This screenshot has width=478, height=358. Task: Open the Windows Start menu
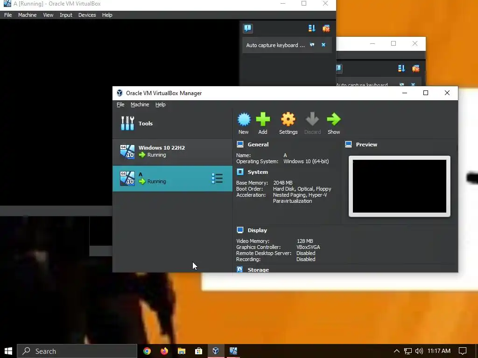point(8,351)
